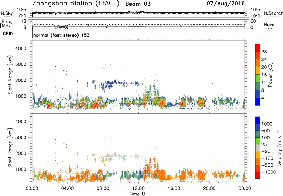Select the yellow 16–20 dB Power colorbar segment
The height and width of the screenshot is (196, 283).
[x=258, y=71]
